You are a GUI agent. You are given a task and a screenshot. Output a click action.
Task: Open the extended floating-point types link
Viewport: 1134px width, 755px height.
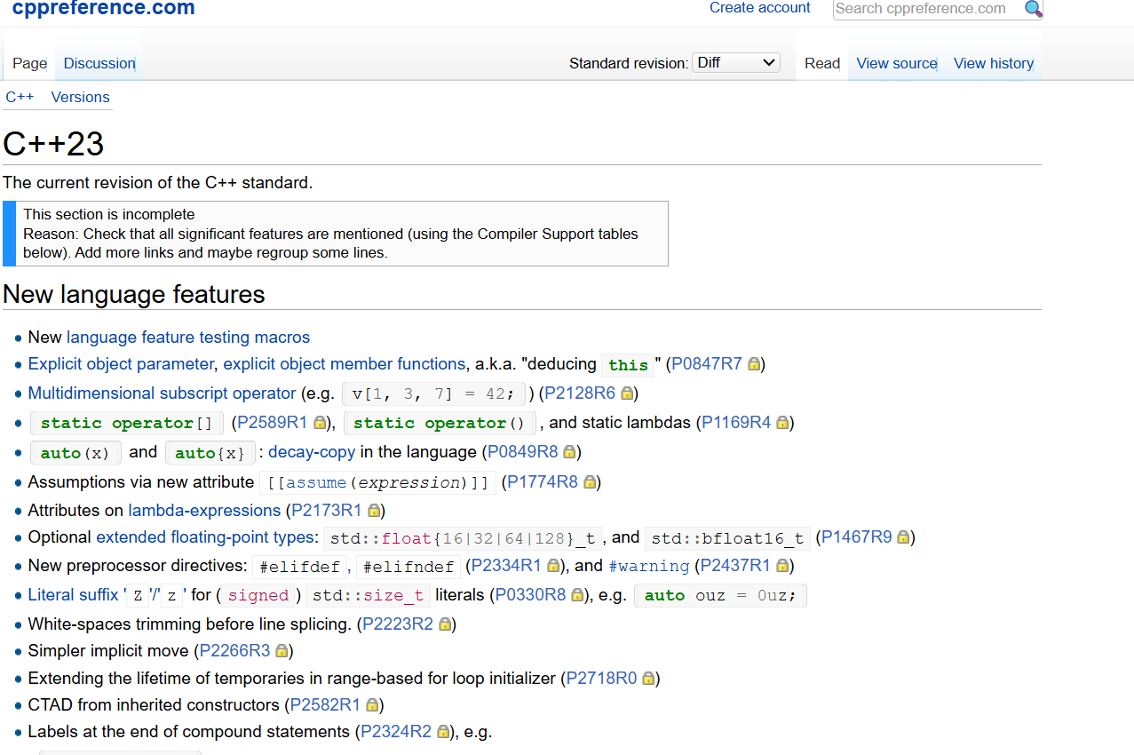(206, 537)
